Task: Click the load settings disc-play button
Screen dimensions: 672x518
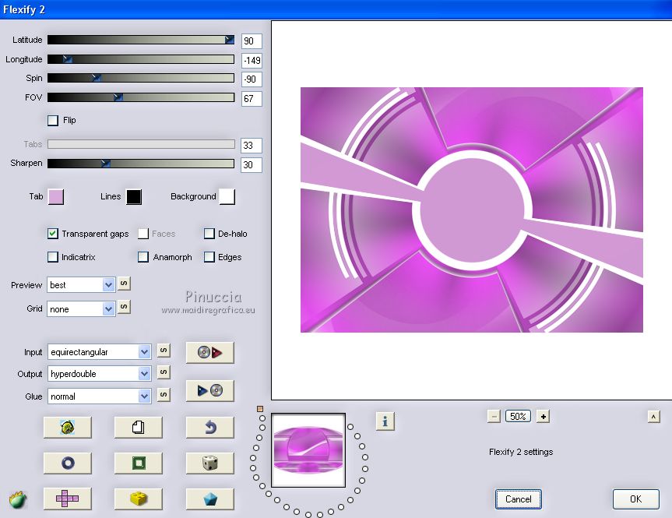Action: point(210,353)
